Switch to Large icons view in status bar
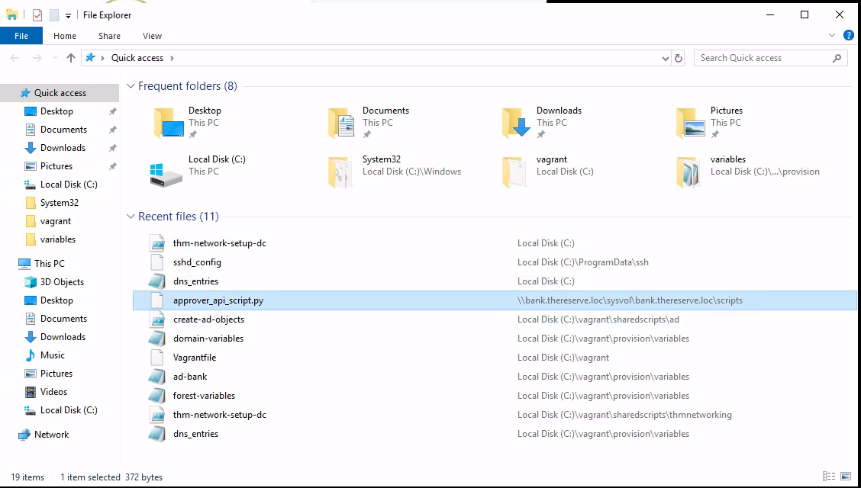Image resolution: width=861 pixels, height=488 pixels. pos(846,477)
